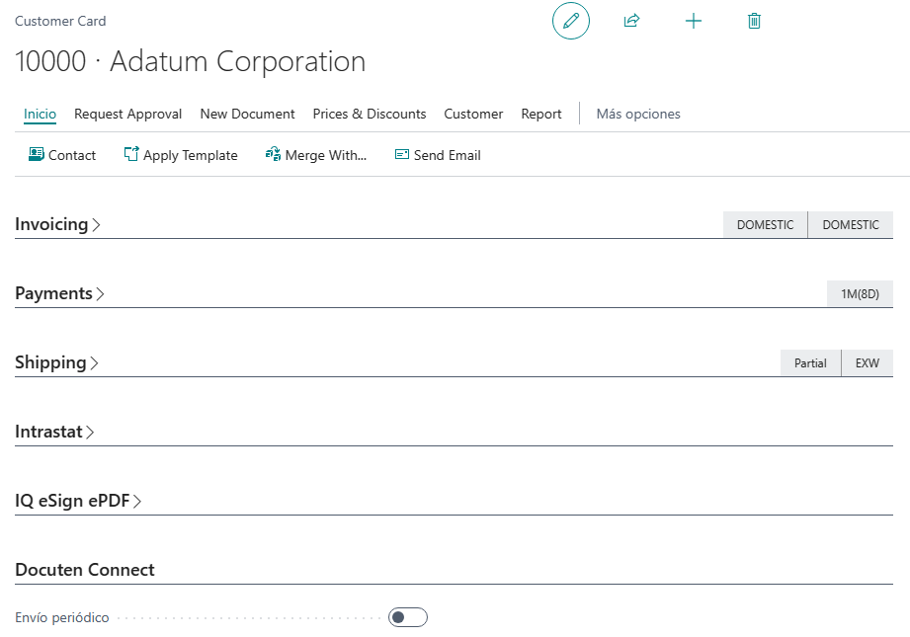Screen dimensions: 910x637
Task: Click the Send Email action
Action: [438, 155]
